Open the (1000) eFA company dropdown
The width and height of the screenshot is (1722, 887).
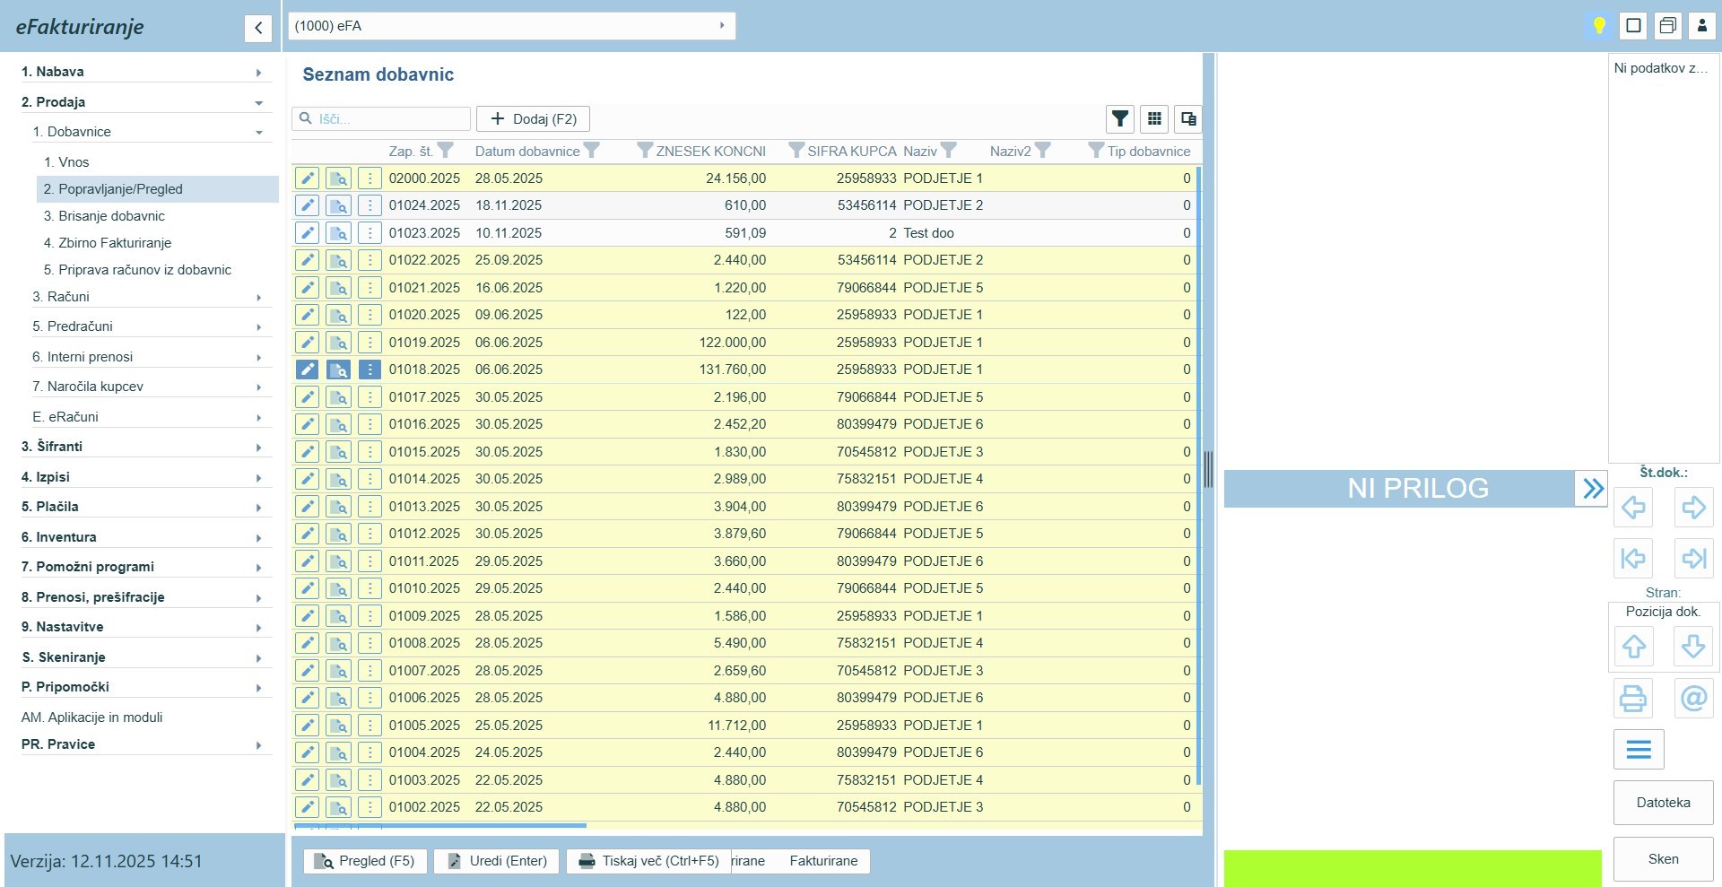511,26
